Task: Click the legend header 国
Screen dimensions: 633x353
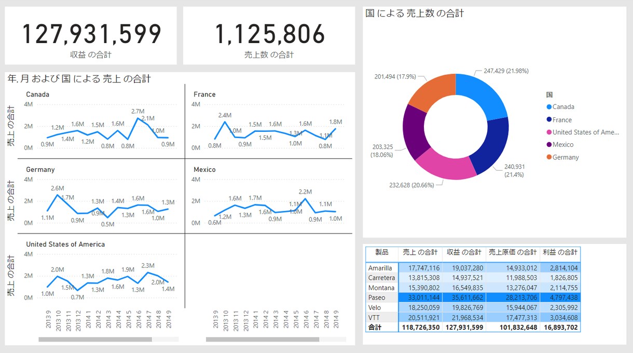Action: tap(549, 94)
